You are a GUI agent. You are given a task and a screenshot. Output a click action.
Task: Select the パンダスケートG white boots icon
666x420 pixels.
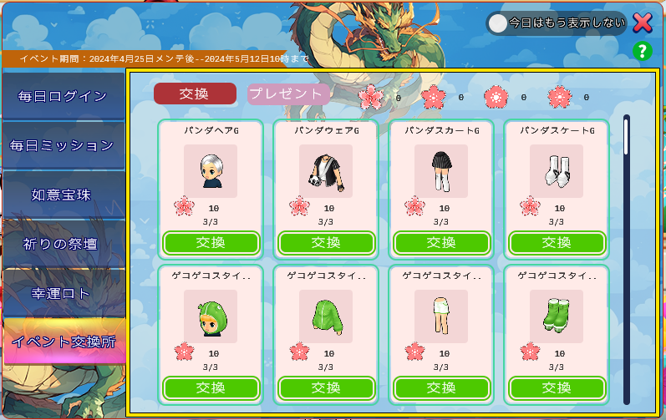pos(557,171)
